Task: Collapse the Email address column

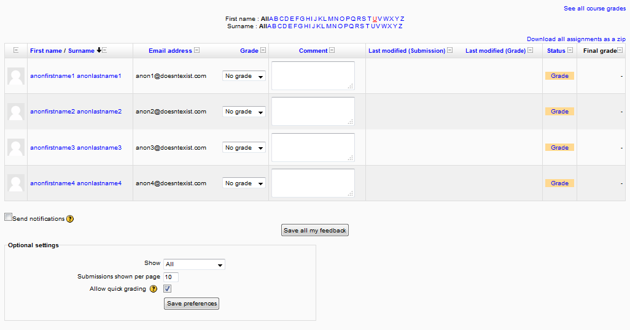Action: (x=197, y=50)
